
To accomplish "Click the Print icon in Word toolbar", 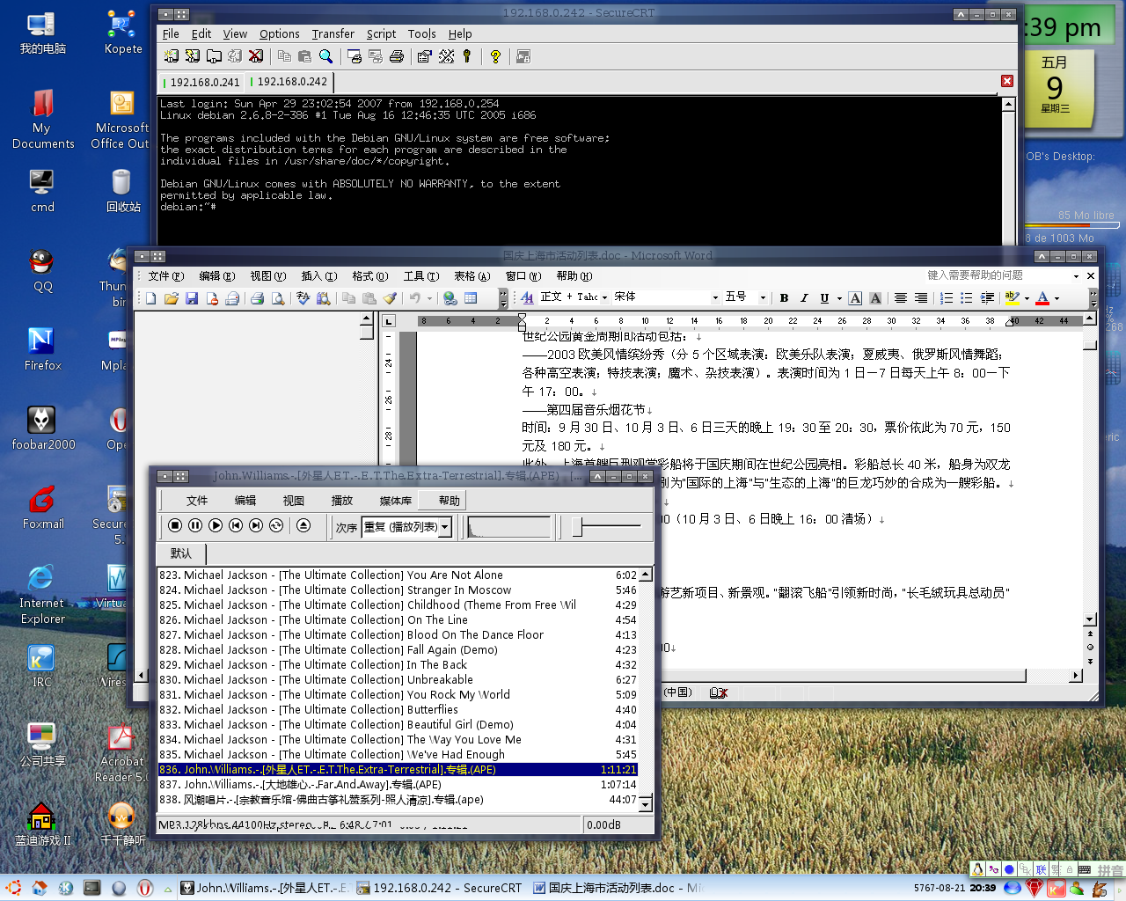I will pos(257,298).
